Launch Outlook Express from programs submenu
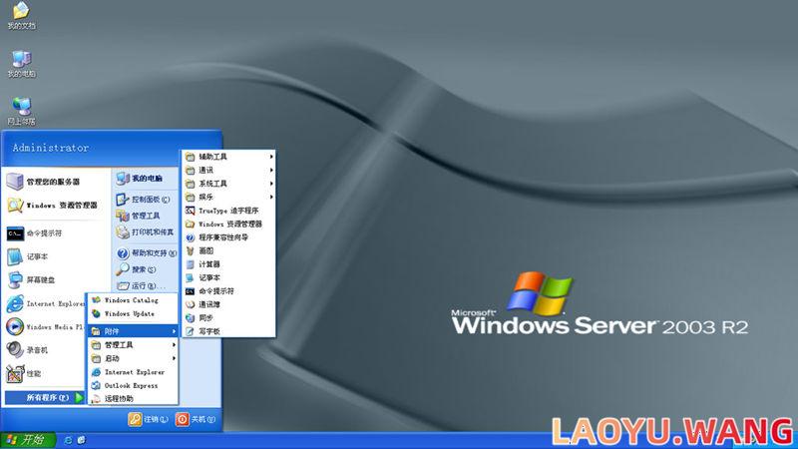 coord(133,385)
